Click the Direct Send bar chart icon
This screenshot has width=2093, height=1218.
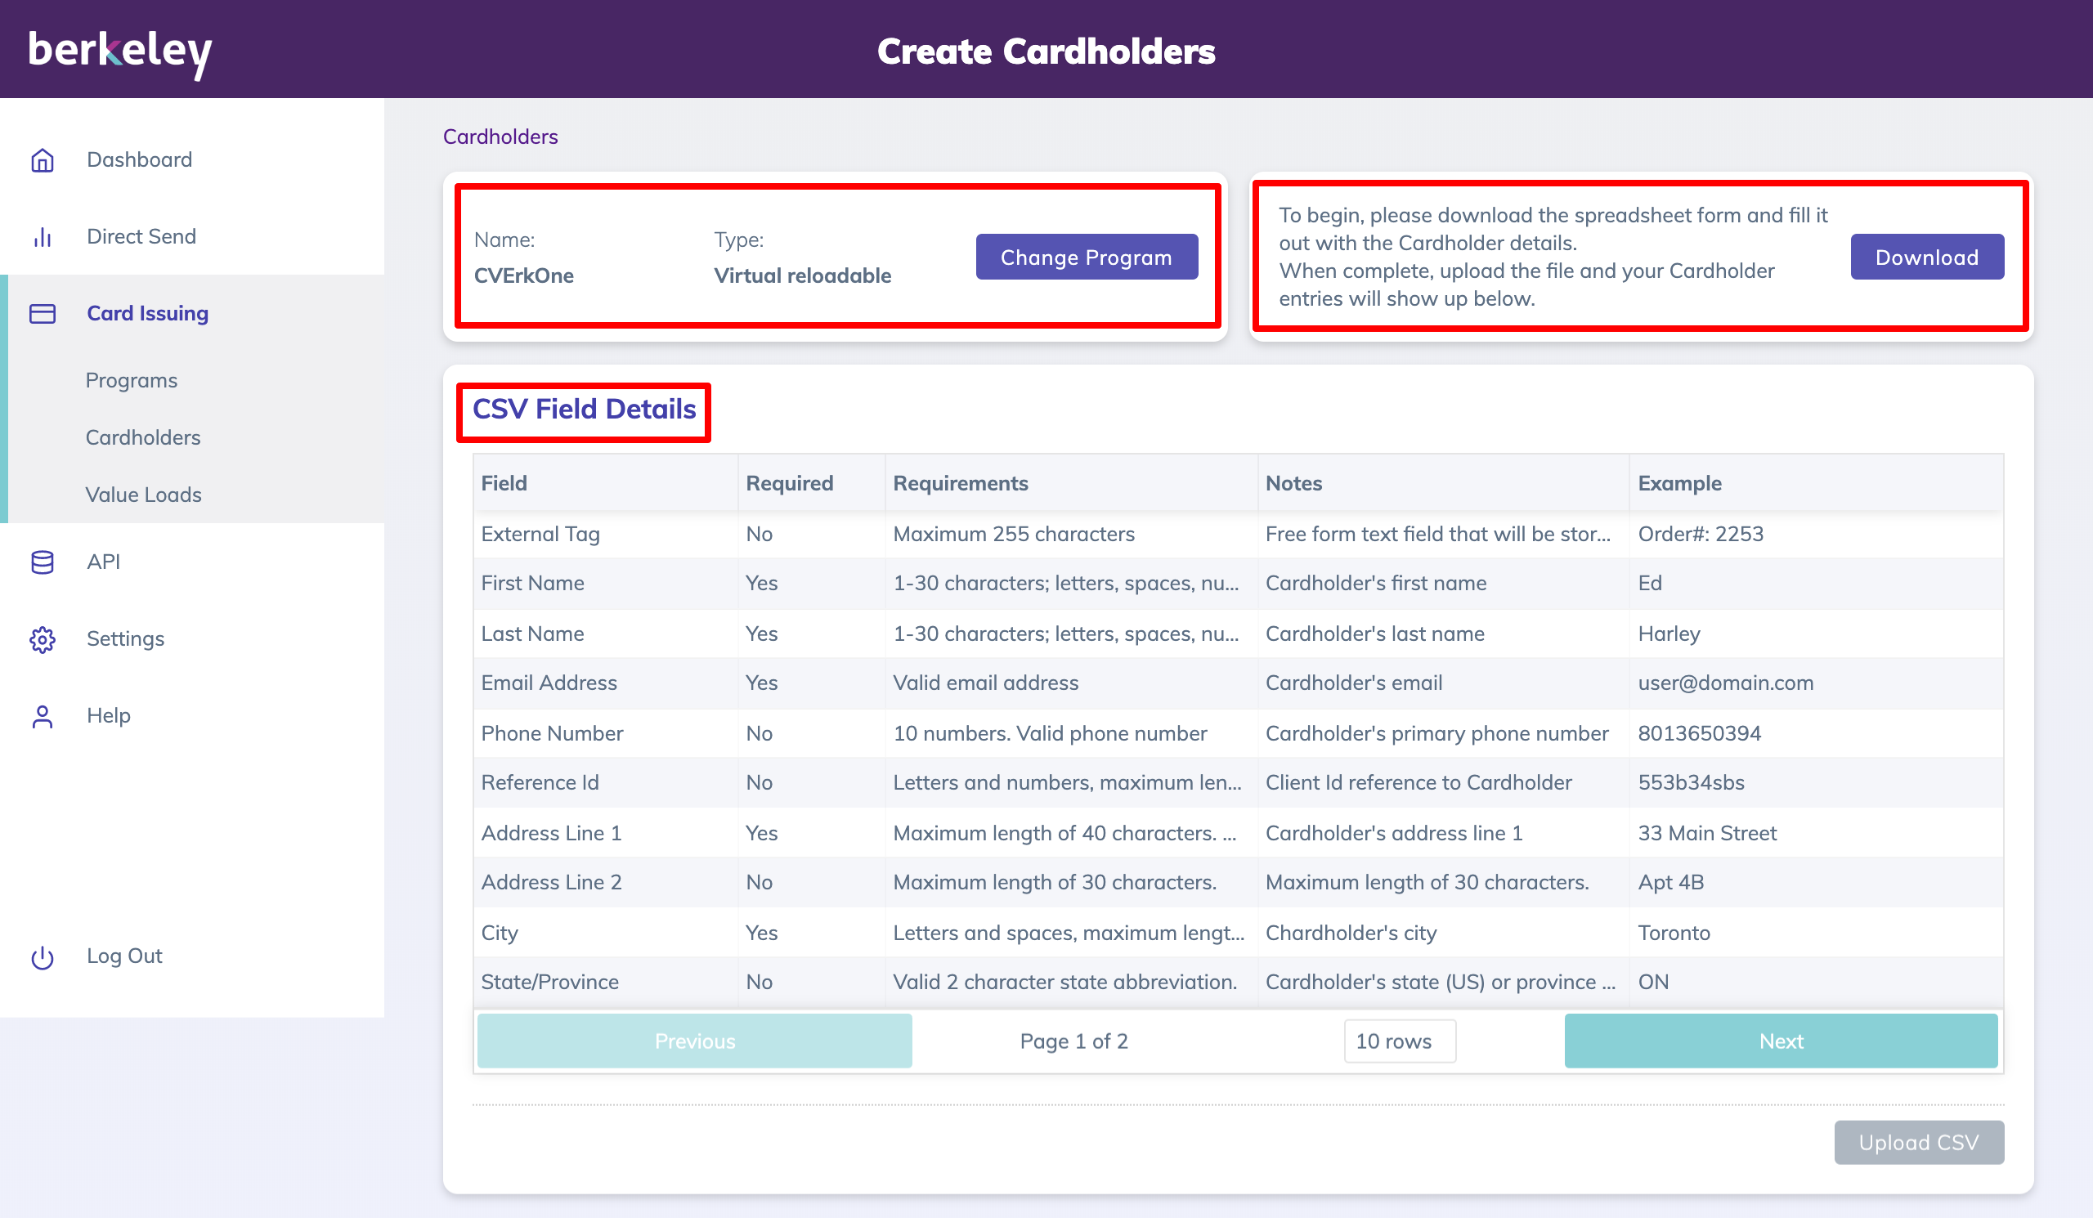pyautogui.click(x=43, y=236)
